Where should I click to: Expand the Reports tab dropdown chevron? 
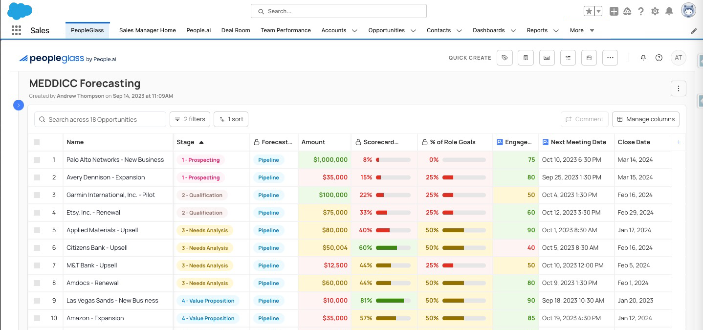556,31
